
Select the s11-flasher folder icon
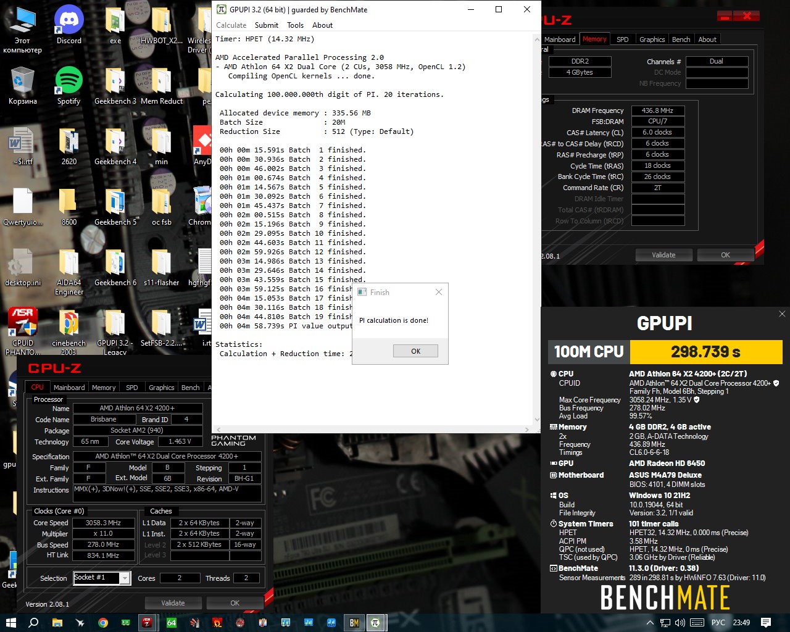coord(162,267)
